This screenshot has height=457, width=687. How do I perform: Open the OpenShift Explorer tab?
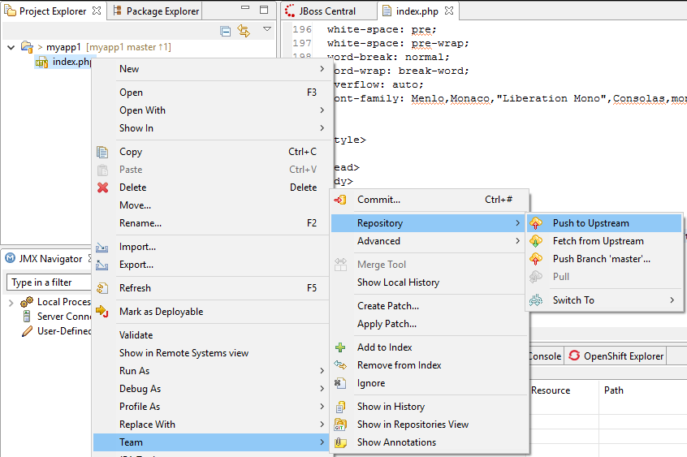pos(616,356)
